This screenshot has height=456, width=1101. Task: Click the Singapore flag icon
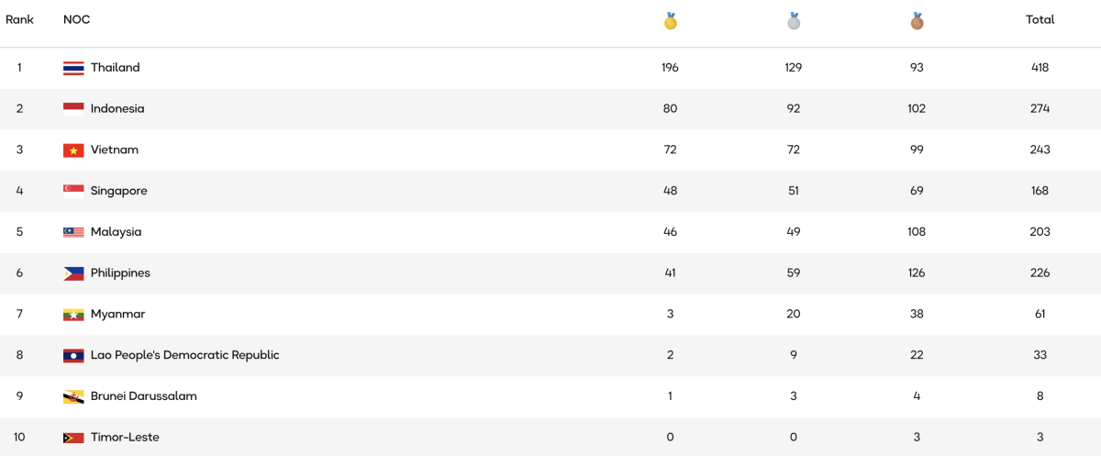pos(73,191)
